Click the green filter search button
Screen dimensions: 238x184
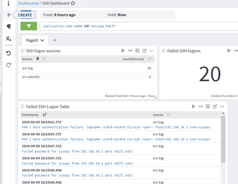click(29, 26)
